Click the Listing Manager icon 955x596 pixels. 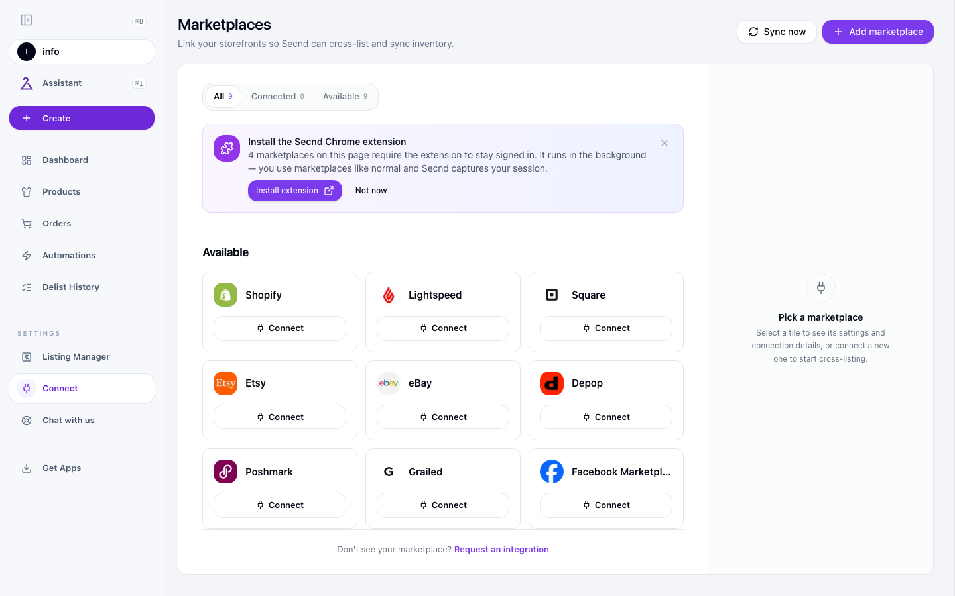[x=27, y=357]
